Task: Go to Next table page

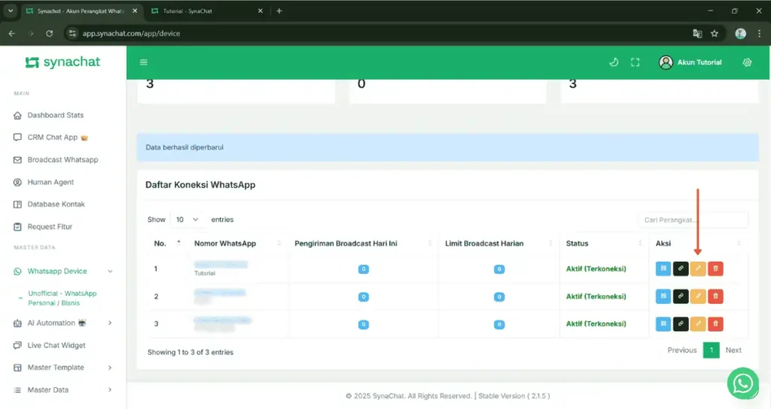Action: (733, 350)
